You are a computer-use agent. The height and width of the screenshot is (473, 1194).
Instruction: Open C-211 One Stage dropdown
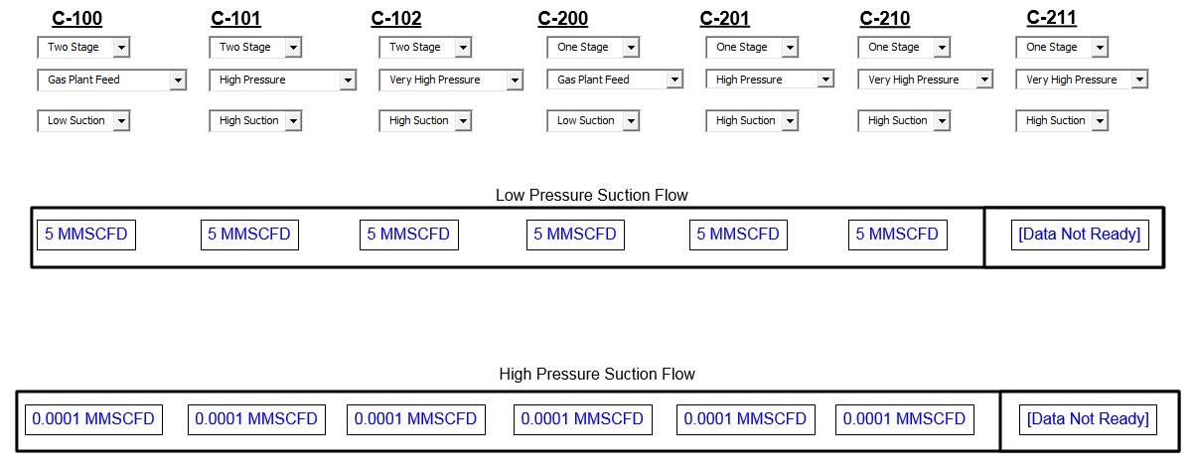pyautogui.click(x=1062, y=48)
